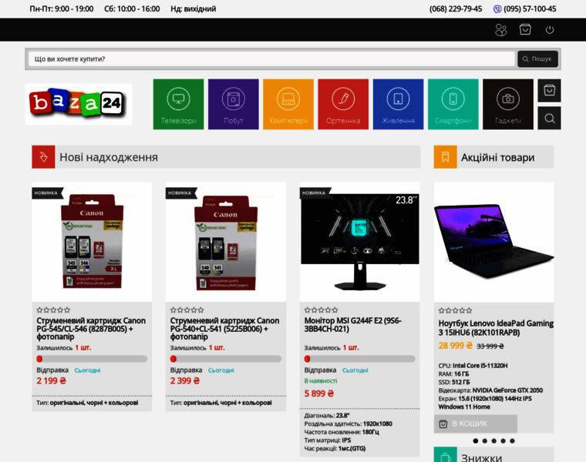Viewport: 586px width, 462px height.
Task: Click the star rating of the MSI monitor
Action: (x=321, y=310)
